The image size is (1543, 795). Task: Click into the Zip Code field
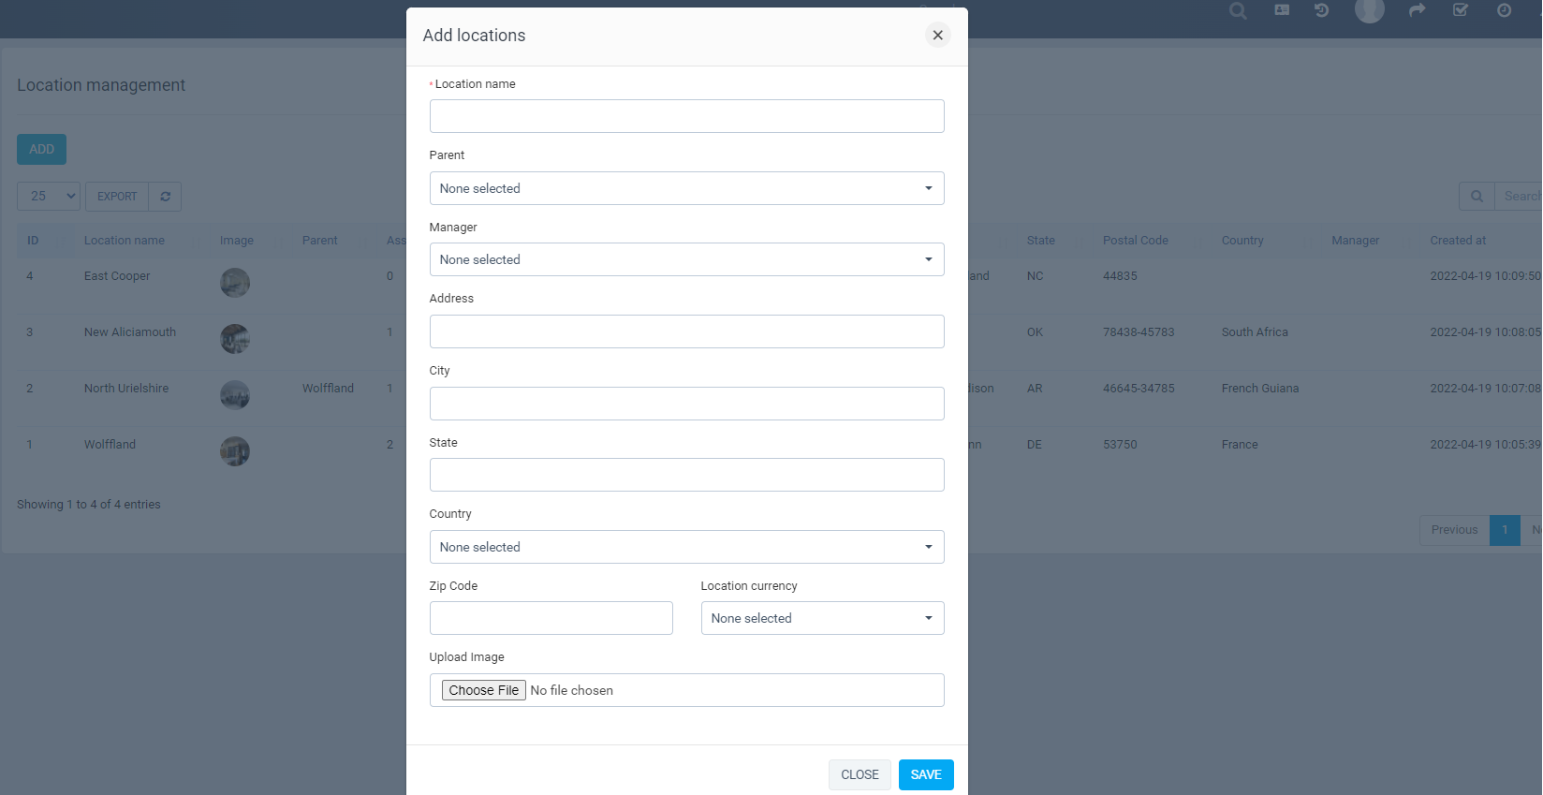coord(551,618)
